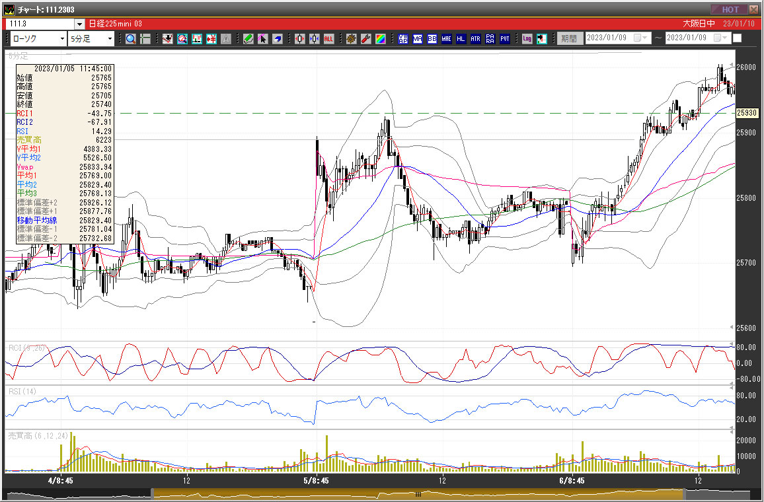Open the ローソク chart type dropdown

tap(62, 38)
